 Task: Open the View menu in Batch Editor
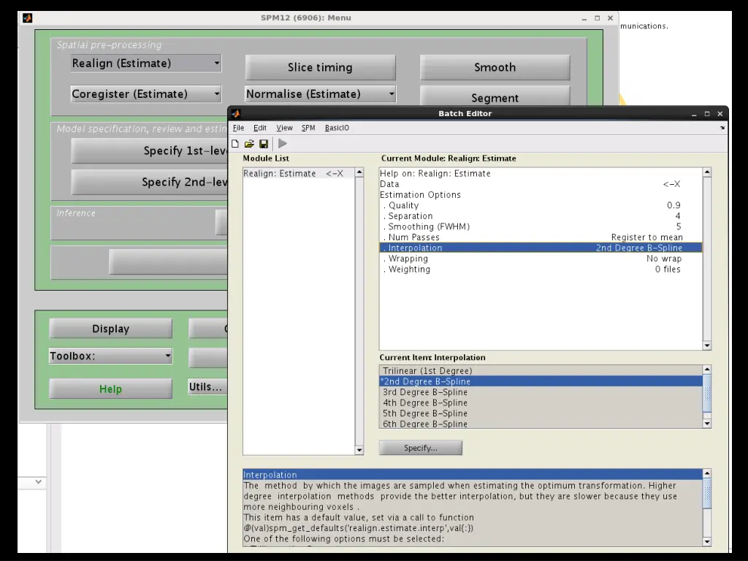point(284,128)
